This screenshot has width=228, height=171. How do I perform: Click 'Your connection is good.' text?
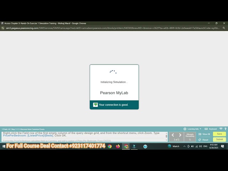[114, 105]
